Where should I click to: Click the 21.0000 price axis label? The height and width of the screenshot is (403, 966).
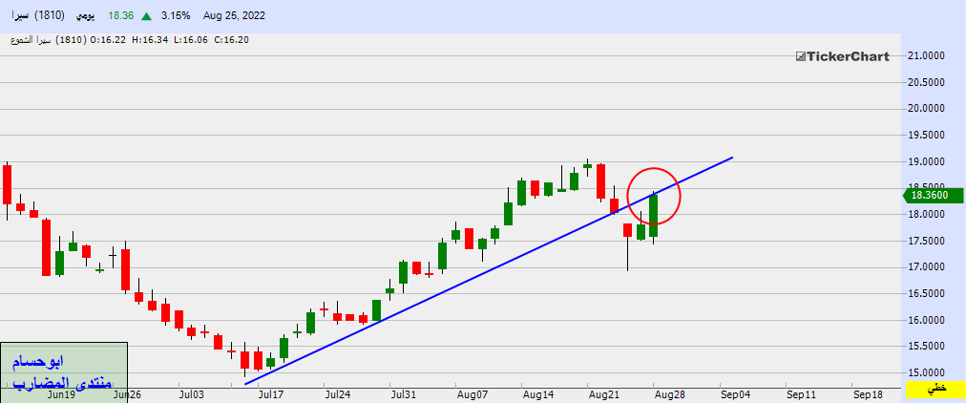tap(928, 56)
